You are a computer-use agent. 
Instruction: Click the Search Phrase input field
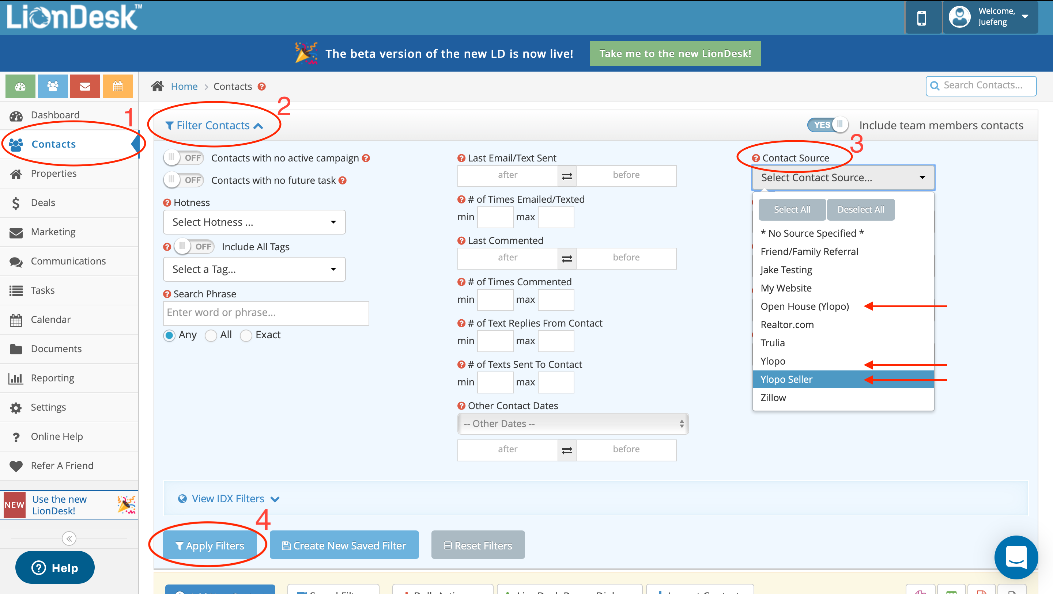pos(266,313)
